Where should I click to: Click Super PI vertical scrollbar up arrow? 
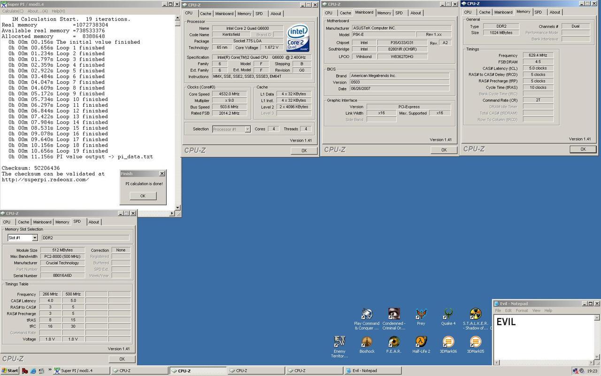177,18
